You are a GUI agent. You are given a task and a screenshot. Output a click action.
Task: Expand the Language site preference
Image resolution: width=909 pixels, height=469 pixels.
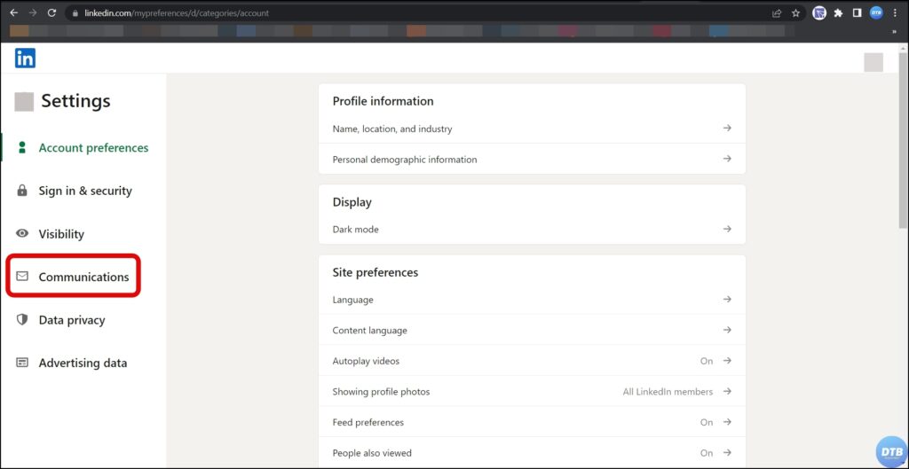tap(531, 300)
